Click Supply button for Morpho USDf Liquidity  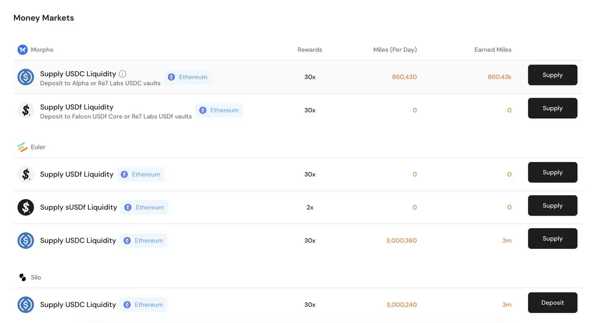point(552,108)
